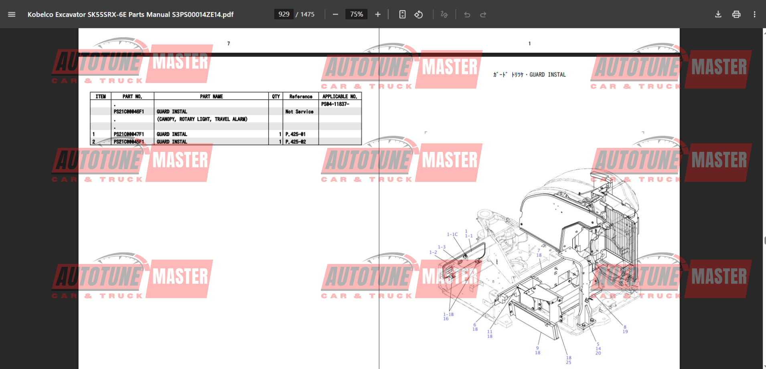Zoom in with the plus button
Image resolution: width=766 pixels, height=369 pixels.
[x=377, y=14]
